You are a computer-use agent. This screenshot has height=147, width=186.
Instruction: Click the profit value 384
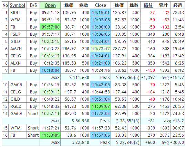pyautogui.click(x=151, y=56)
